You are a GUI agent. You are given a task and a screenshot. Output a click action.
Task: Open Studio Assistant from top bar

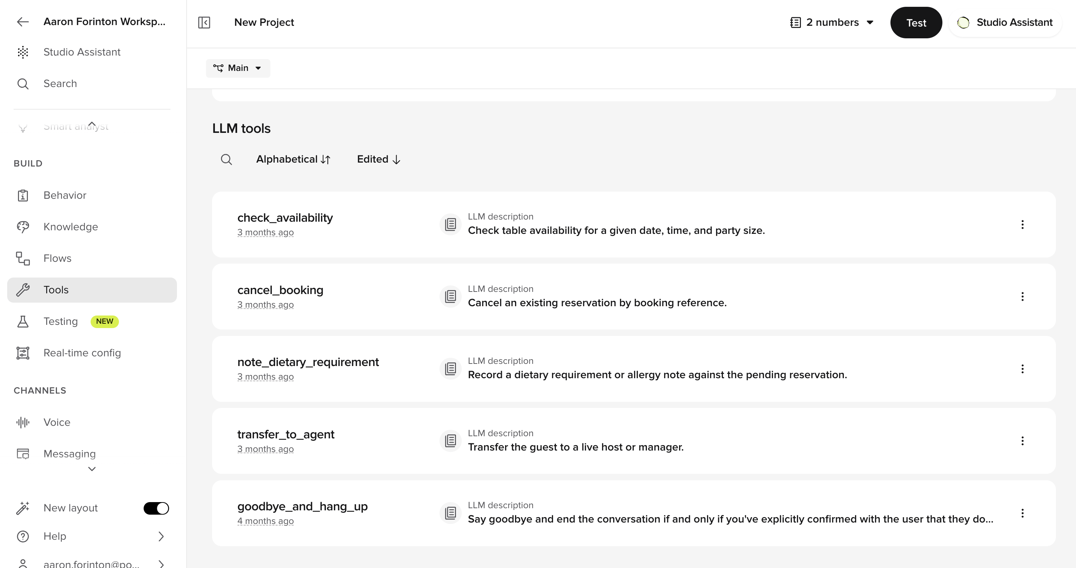pos(1006,22)
